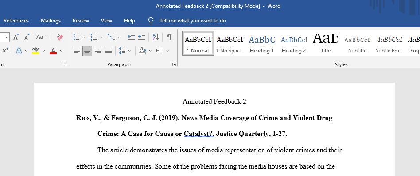Apply yellow text highlight color
The width and height of the screenshot is (420, 176).
point(35,51)
